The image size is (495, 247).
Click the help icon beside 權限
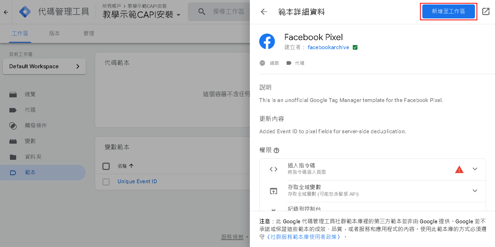tap(277, 150)
